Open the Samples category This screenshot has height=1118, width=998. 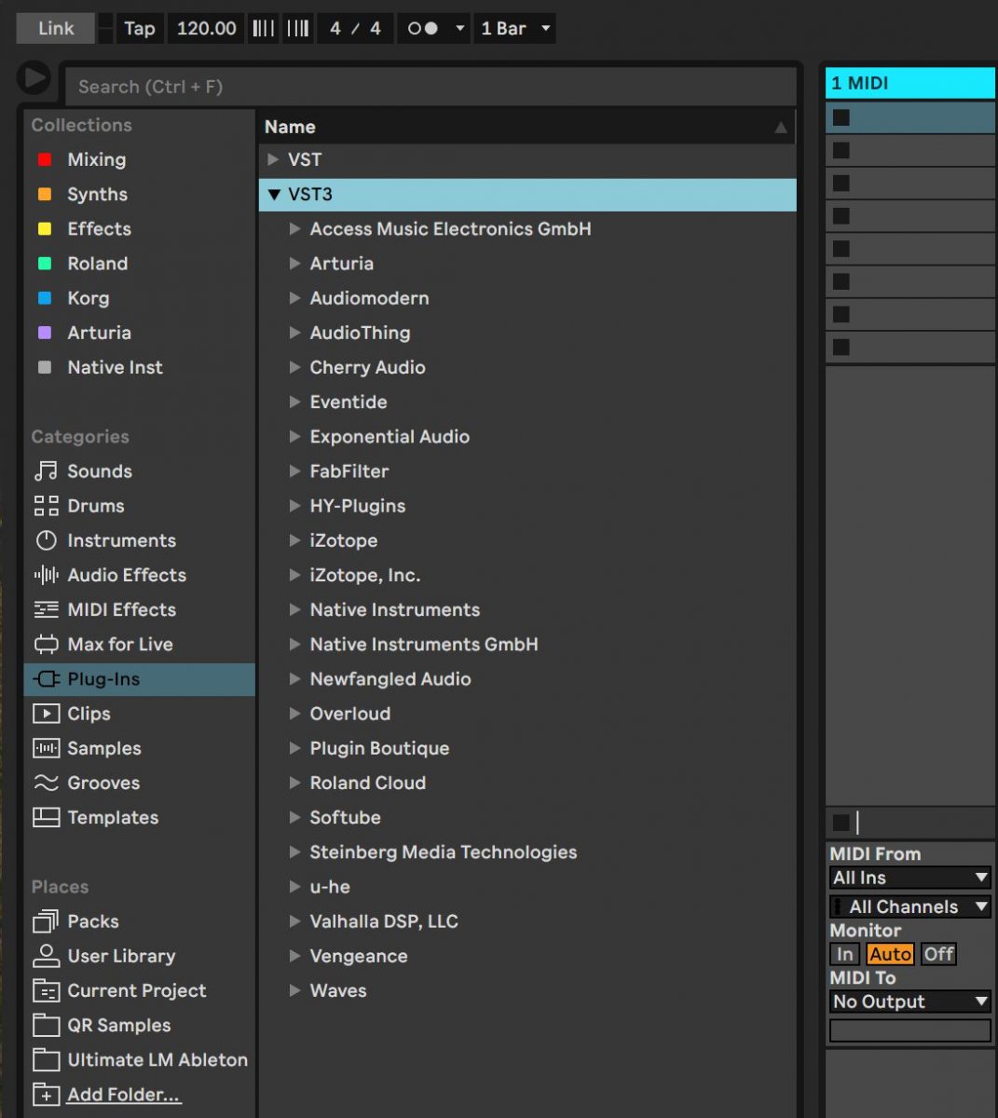(139, 748)
